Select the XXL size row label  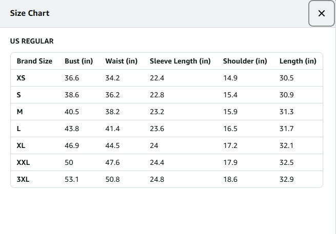pos(23,162)
